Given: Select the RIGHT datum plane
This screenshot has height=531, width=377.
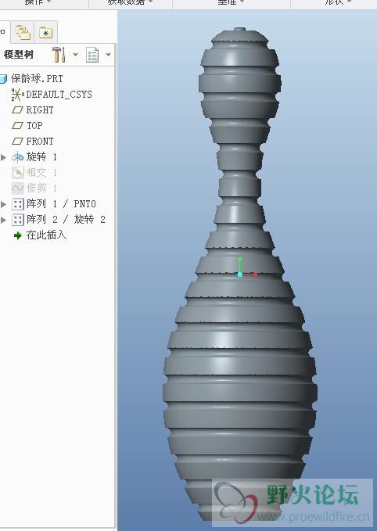Looking at the screenshot, I should coord(33,110).
